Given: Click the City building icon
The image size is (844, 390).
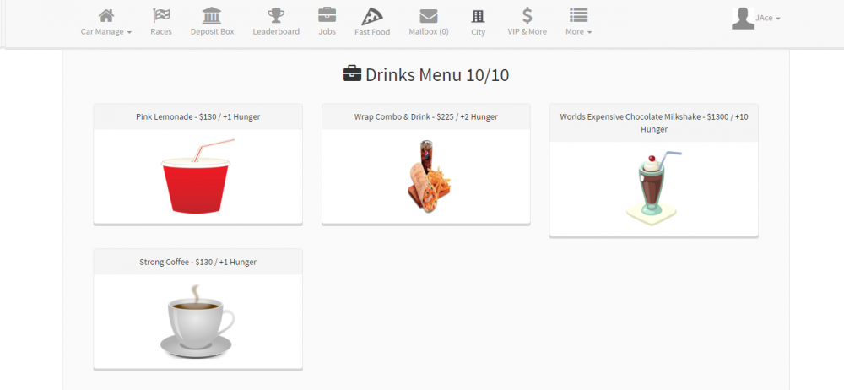Looking at the screenshot, I should coord(479,16).
